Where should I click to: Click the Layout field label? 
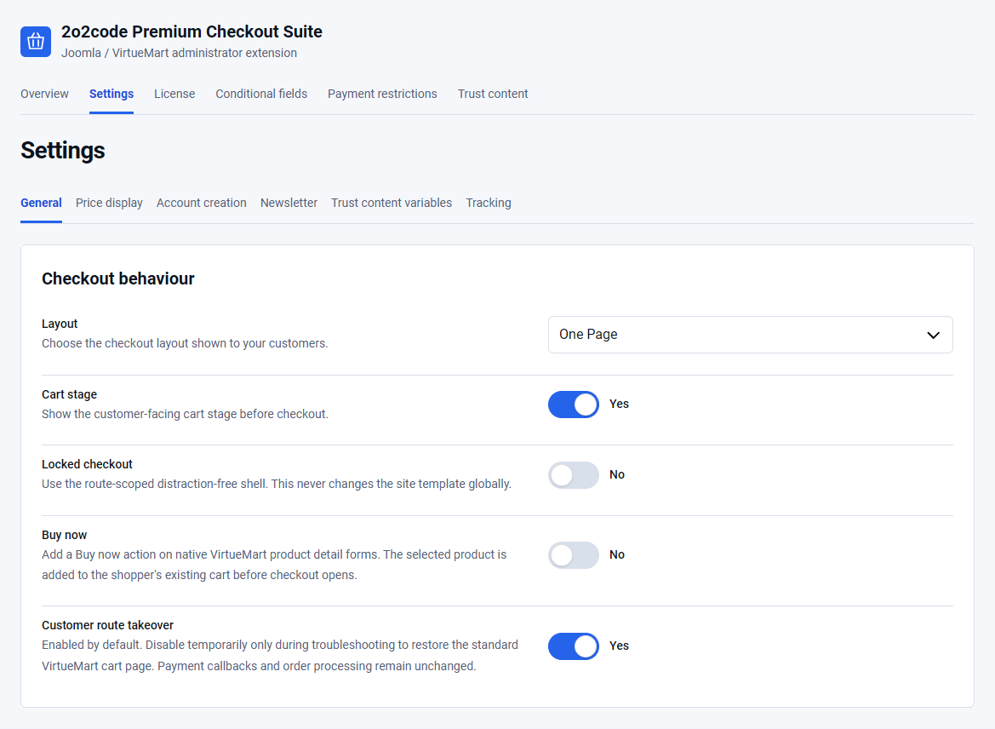60,324
